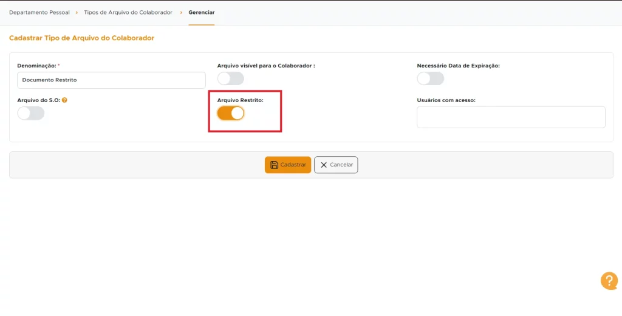The image size is (622, 316).
Task: Focus the Denominação text field
Action: pos(112,80)
